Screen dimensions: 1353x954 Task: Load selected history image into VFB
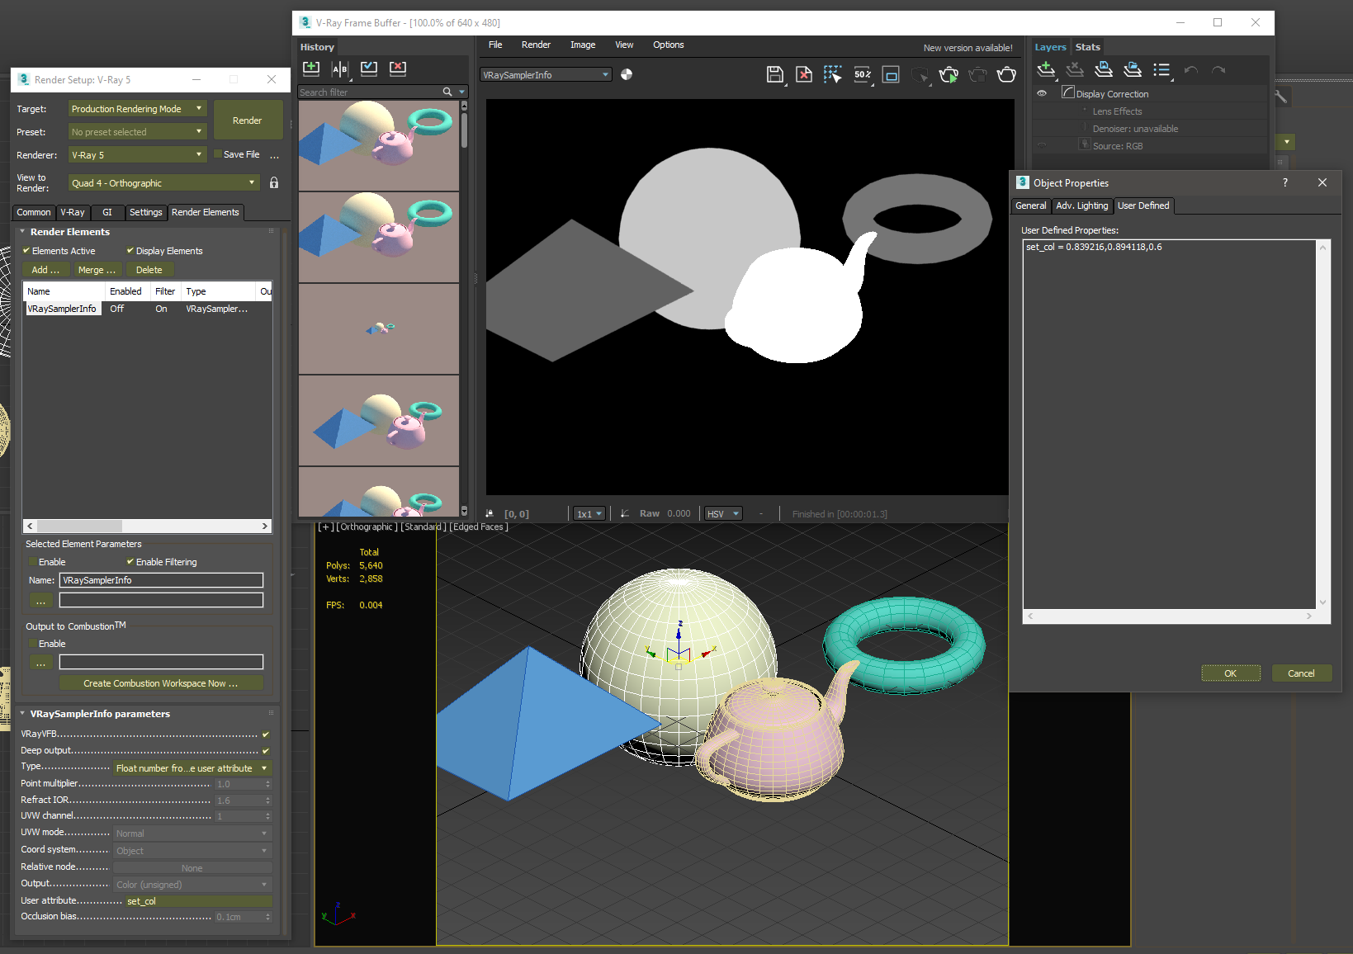pyautogui.click(x=369, y=68)
